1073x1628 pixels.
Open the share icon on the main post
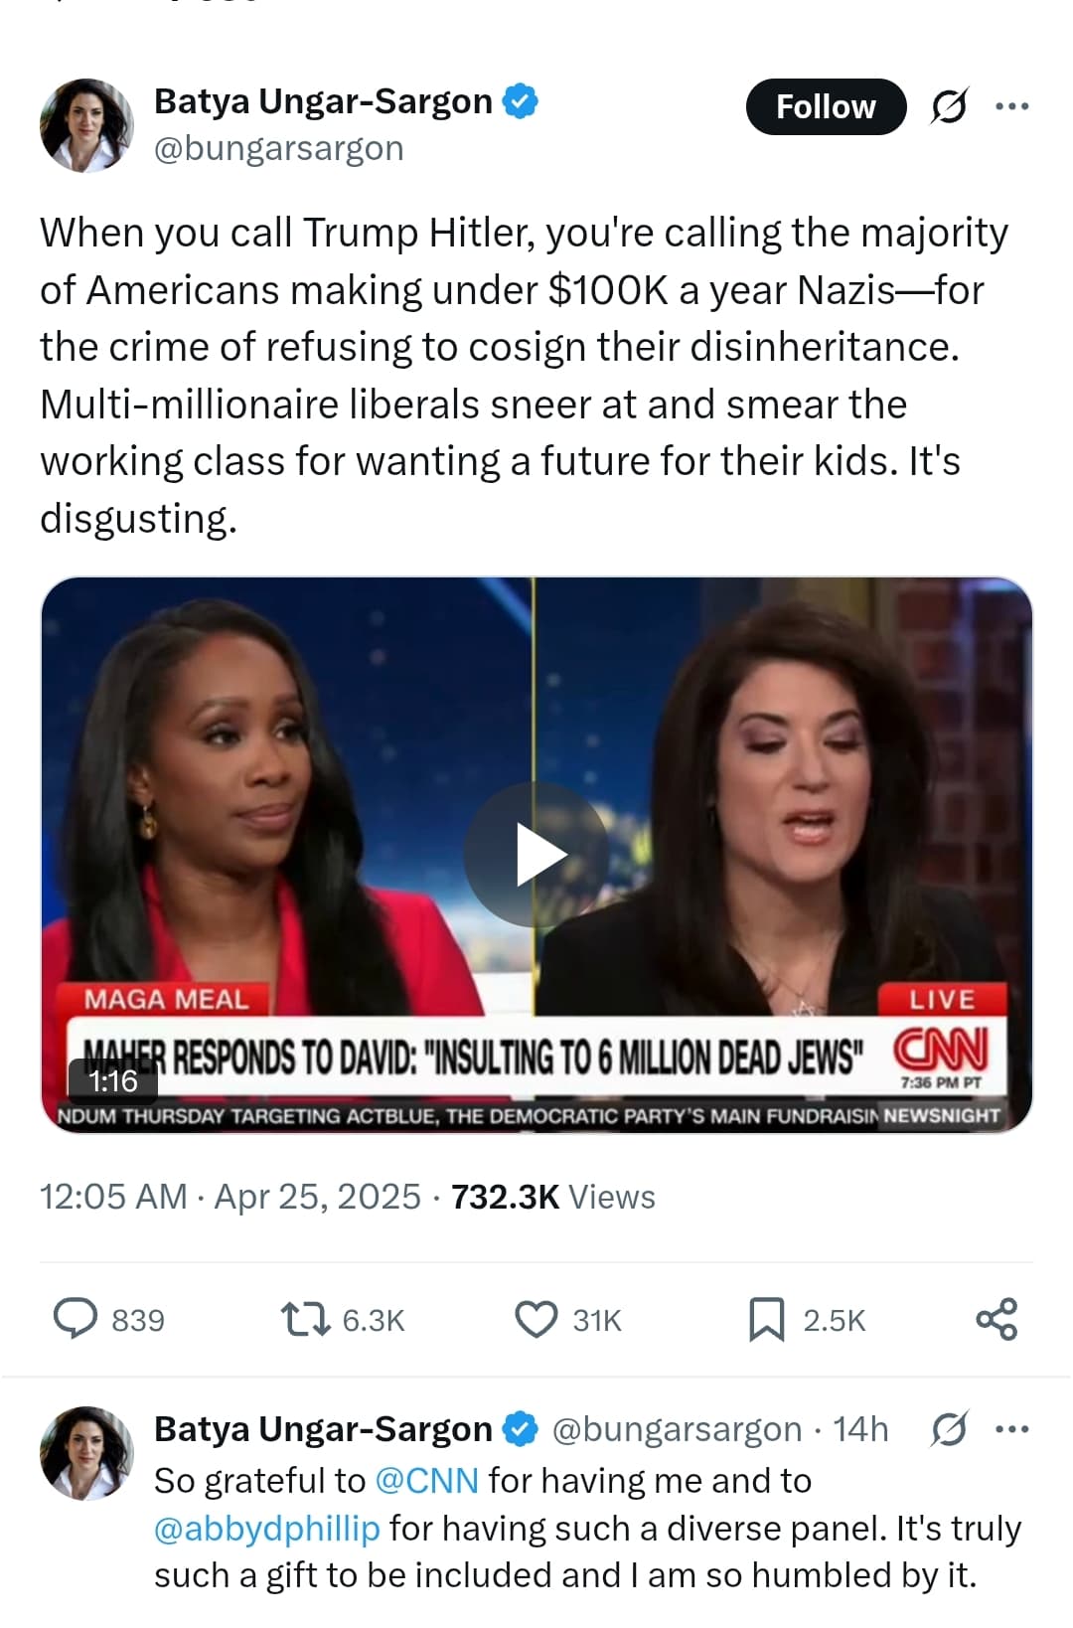click(x=996, y=1320)
